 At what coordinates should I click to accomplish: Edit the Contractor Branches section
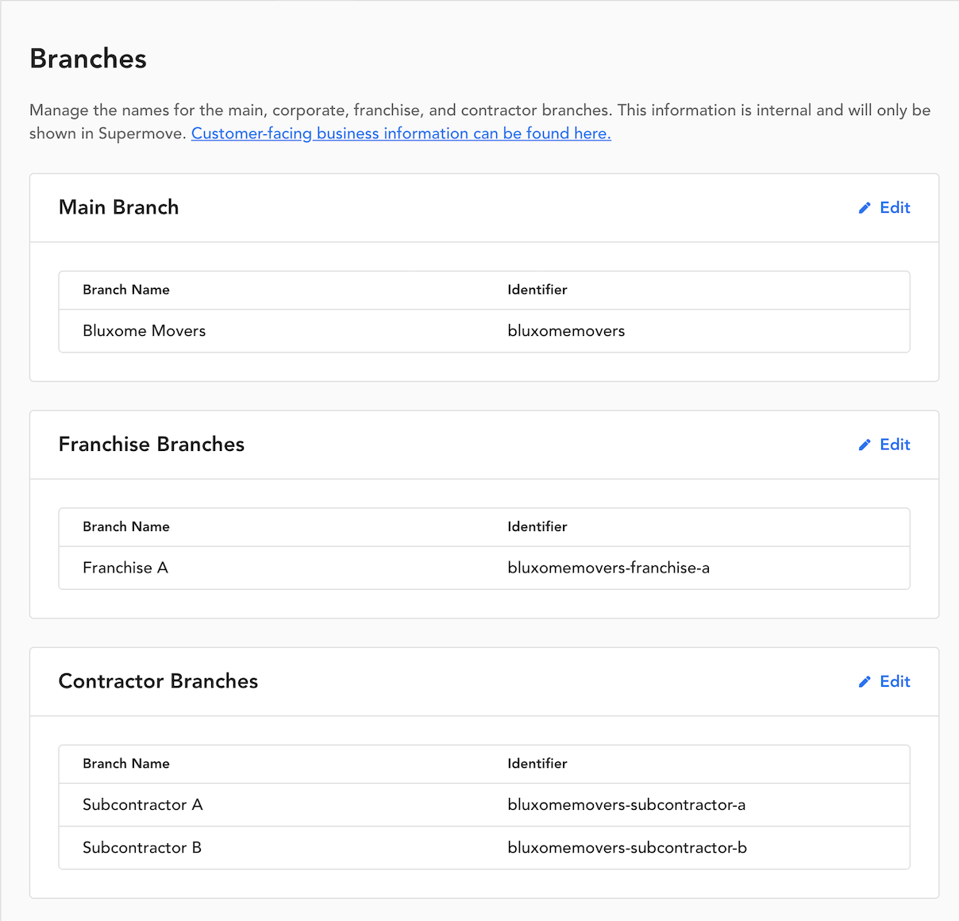(884, 681)
